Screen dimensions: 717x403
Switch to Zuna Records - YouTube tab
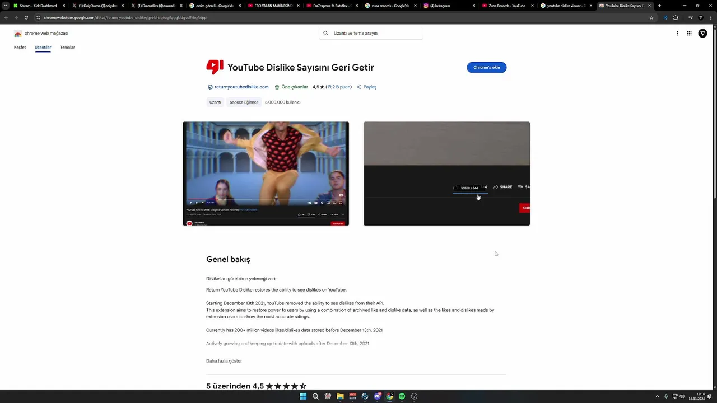[x=506, y=6]
